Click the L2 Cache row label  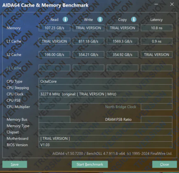point(14,54)
